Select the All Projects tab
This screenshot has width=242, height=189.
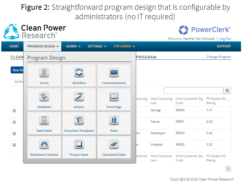[x=19, y=82]
